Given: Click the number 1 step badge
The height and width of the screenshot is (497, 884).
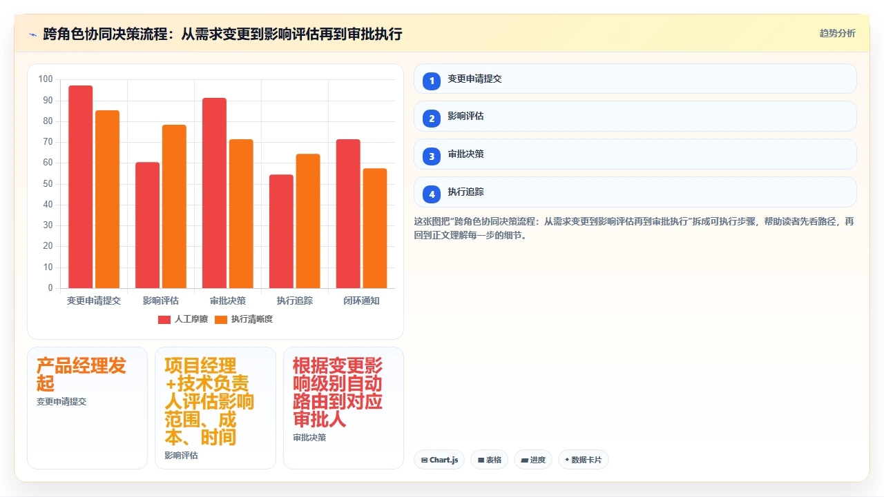Looking at the screenshot, I should point(432,81).
